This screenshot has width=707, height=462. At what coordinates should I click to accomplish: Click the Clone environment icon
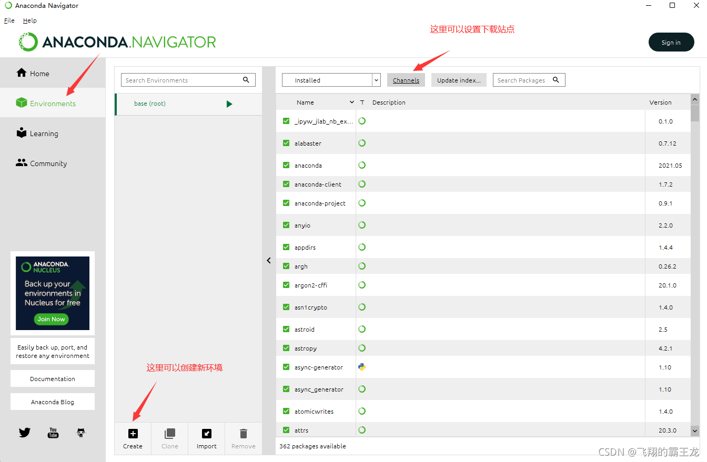[x=170, y=434]
